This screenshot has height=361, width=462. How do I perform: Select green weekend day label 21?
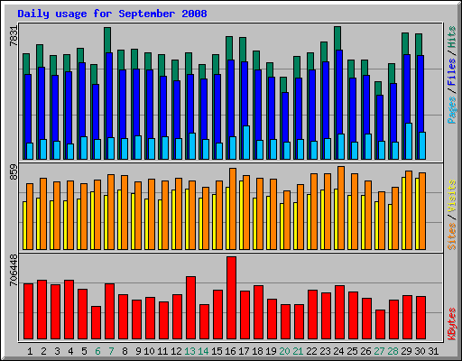(298, 351)
